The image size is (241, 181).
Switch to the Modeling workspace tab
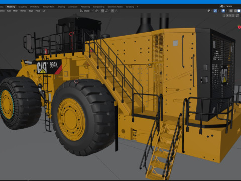pos(11,7)
